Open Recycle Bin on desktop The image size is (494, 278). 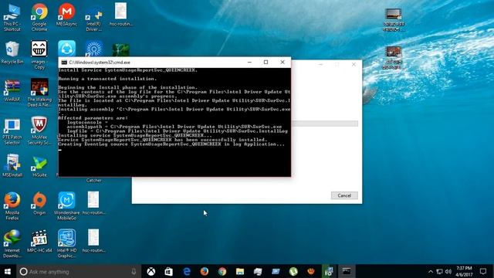(x=12, y=53)
